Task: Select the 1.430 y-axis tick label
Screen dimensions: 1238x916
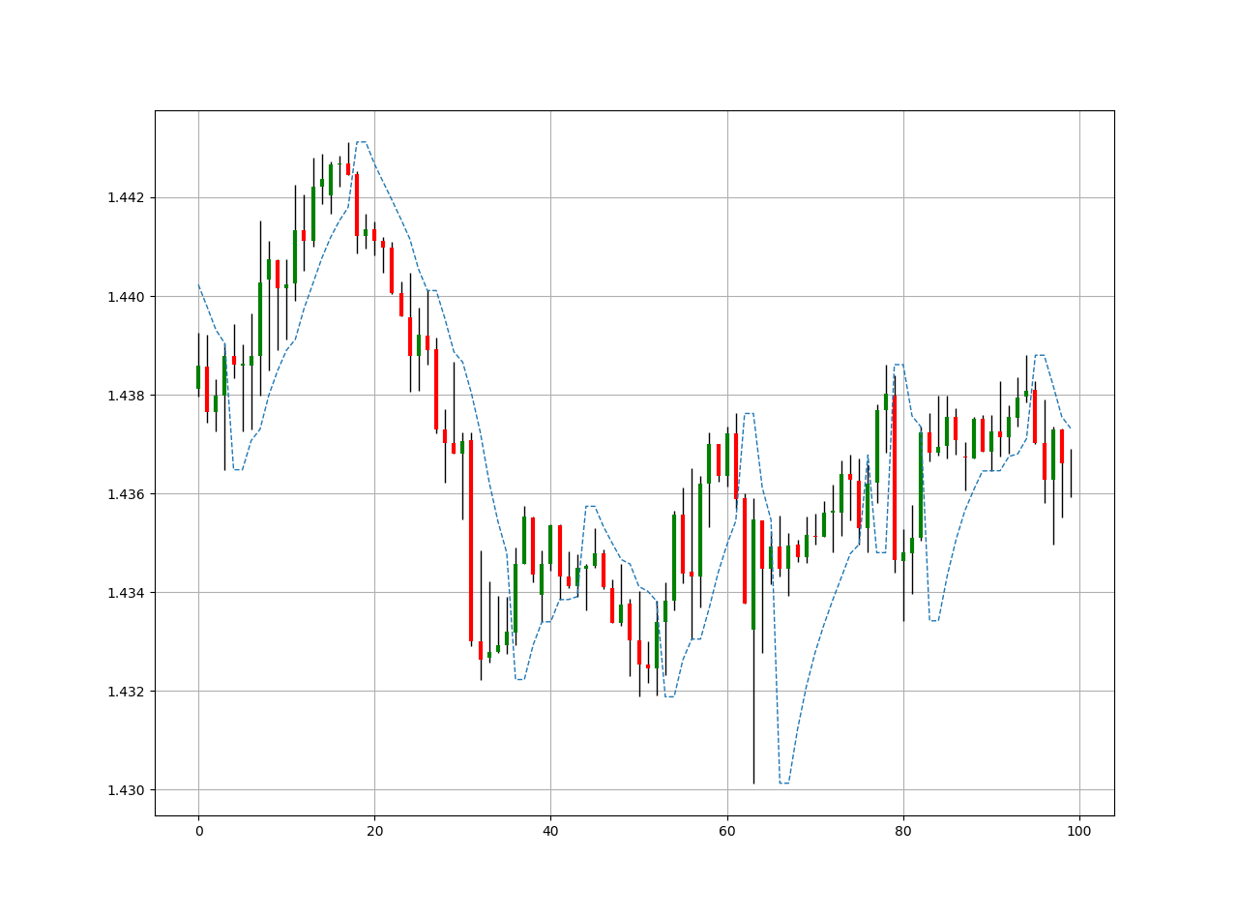Action: (128, 791)
